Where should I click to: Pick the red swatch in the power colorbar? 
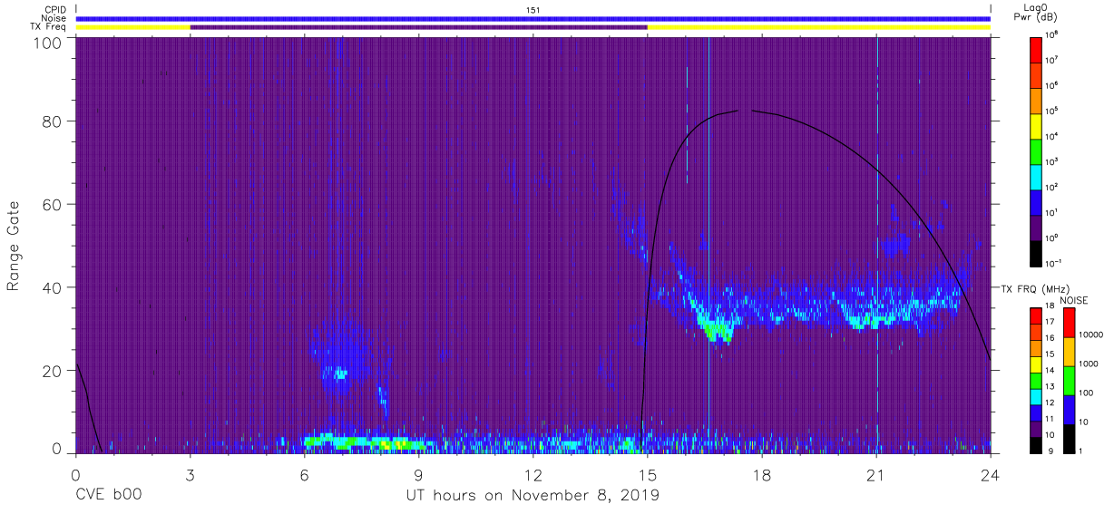[x=1038, y=48]
